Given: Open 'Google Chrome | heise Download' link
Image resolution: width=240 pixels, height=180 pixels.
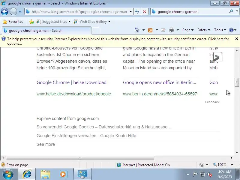Looking at the screenshot, I should (71, 82).
